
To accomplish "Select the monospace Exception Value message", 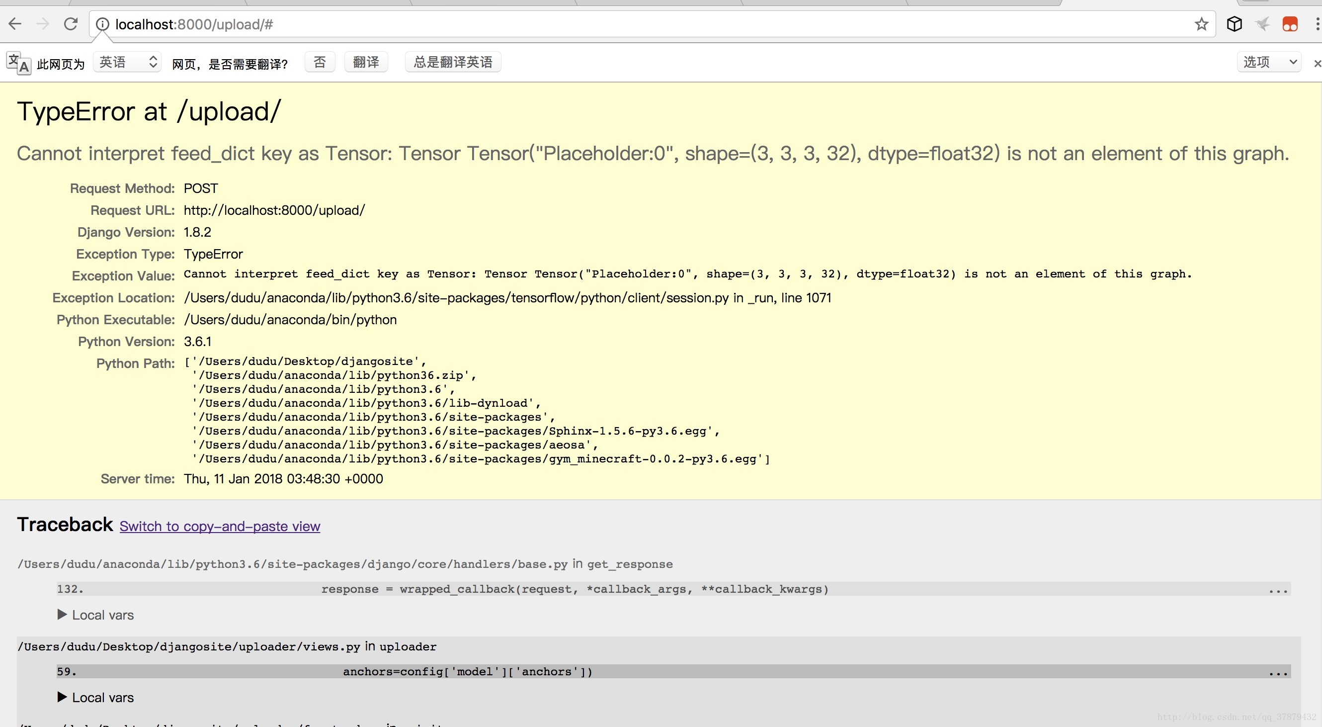I will click(688, 274).
